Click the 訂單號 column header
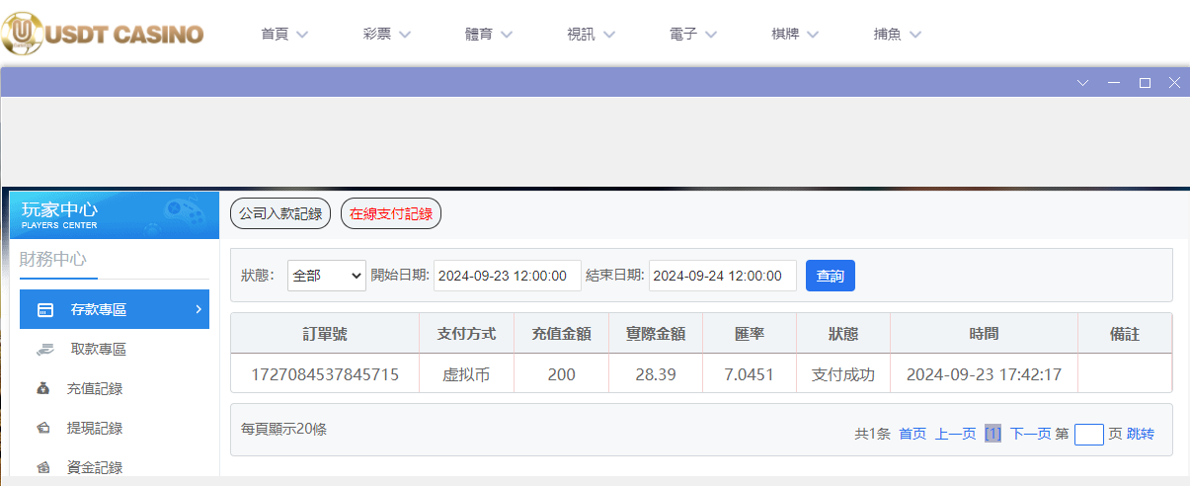Viewport: 1190px width, 486px height. [x=325, y=334]
